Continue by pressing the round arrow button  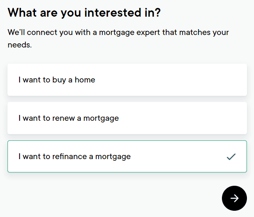tap(234, 198)
